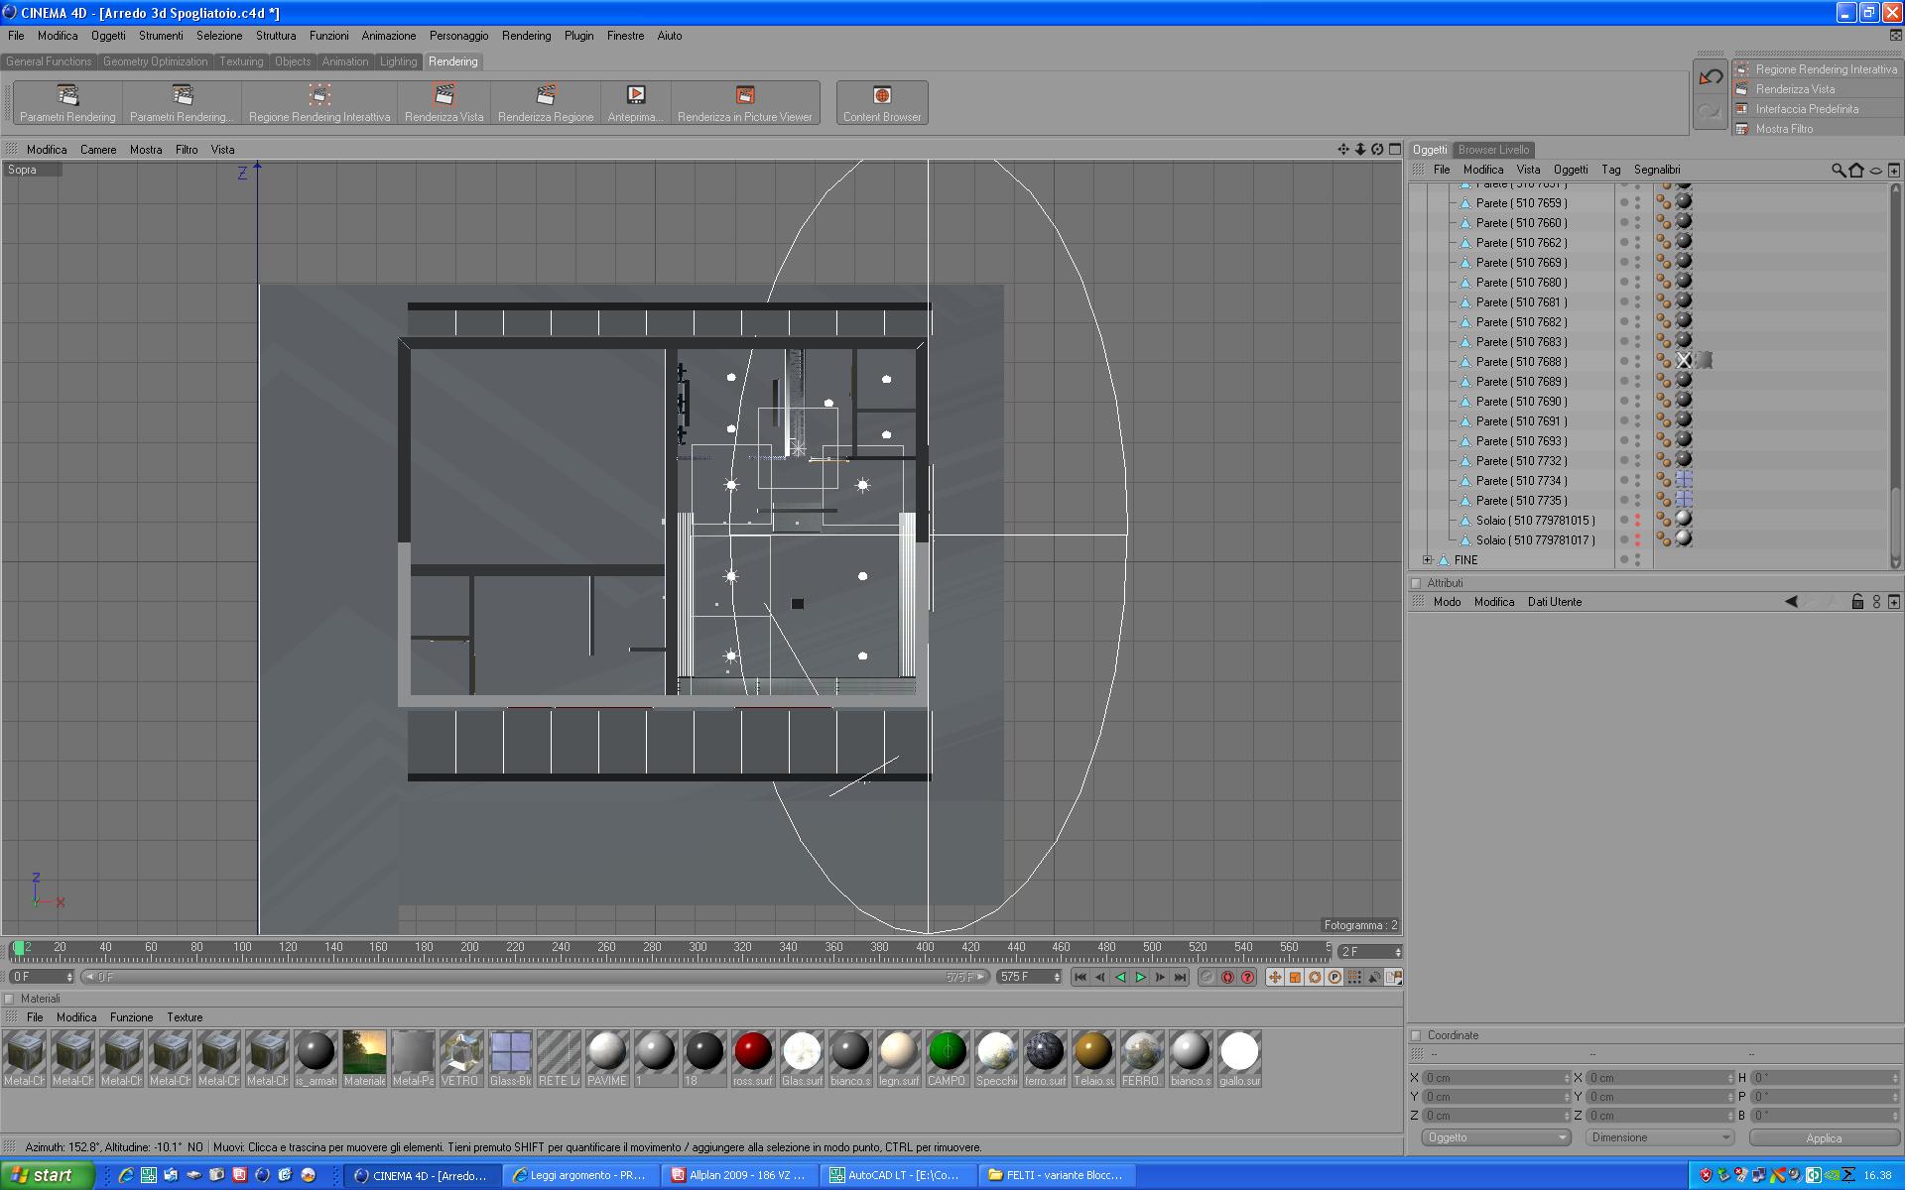Open the Dimensione dropdown

pyautogui.click(x=1659, y=1137)
